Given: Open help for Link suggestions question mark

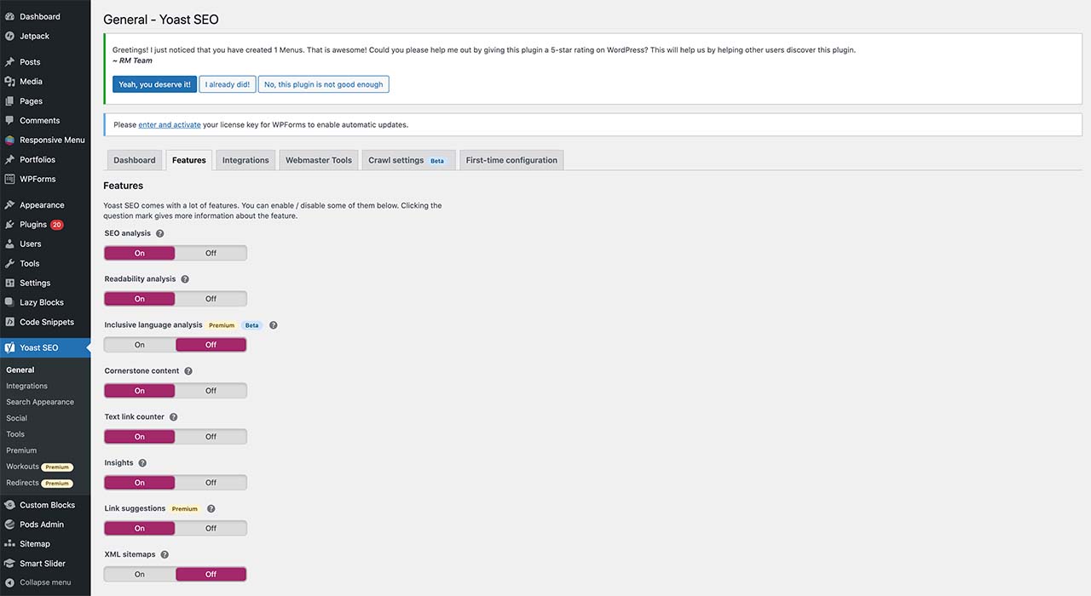Looking at the screenshot, I should tap(211, 509).
